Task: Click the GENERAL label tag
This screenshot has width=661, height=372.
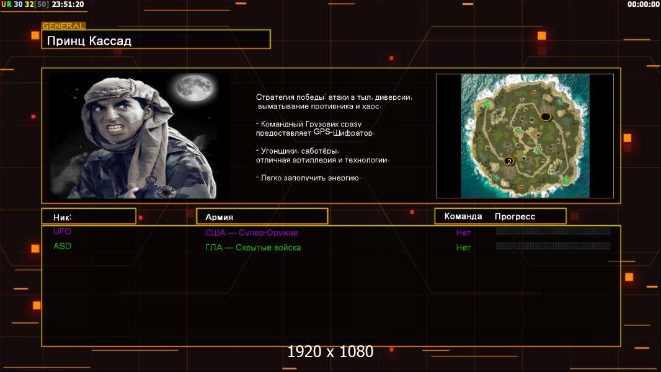Action: (x=64, y=25)
